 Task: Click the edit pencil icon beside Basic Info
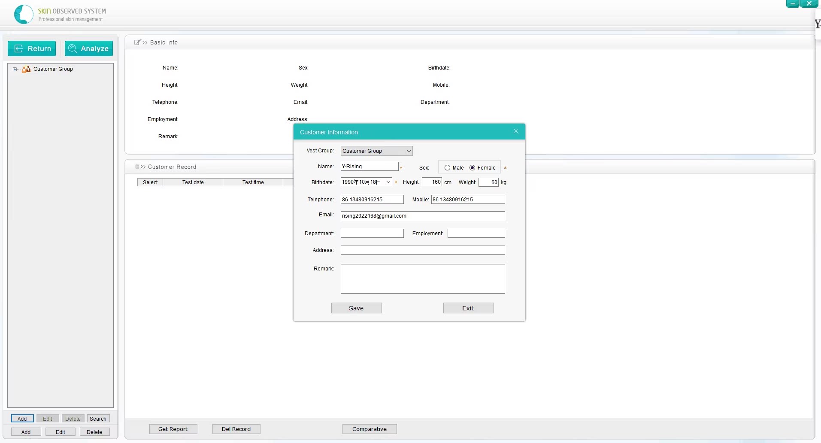point(137,42)
